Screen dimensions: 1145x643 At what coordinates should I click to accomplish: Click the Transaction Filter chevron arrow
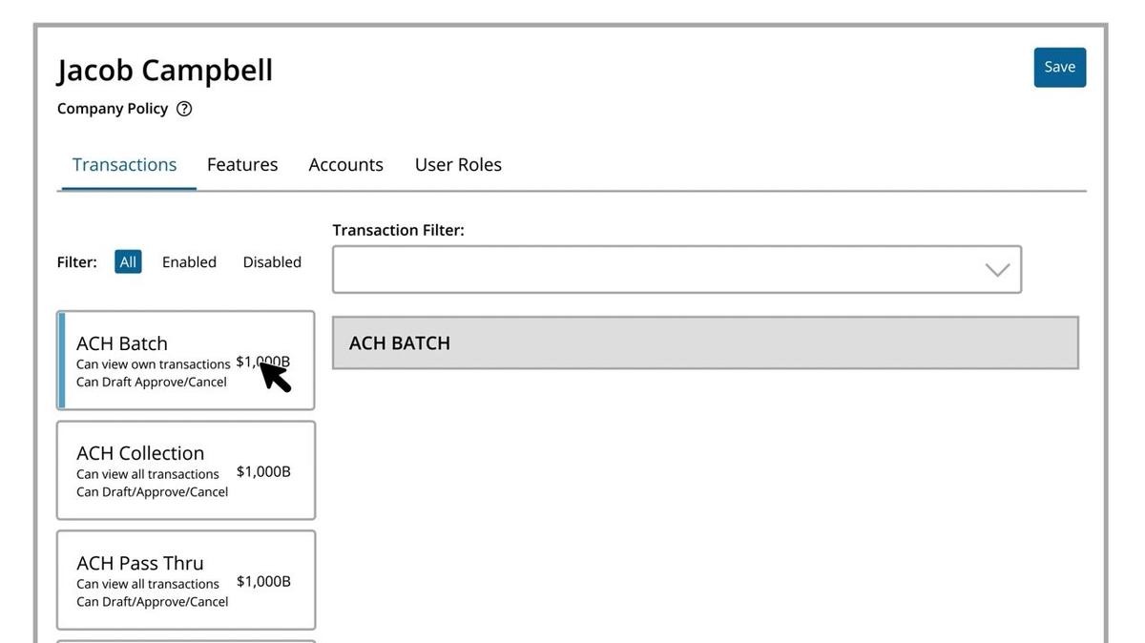997,270
